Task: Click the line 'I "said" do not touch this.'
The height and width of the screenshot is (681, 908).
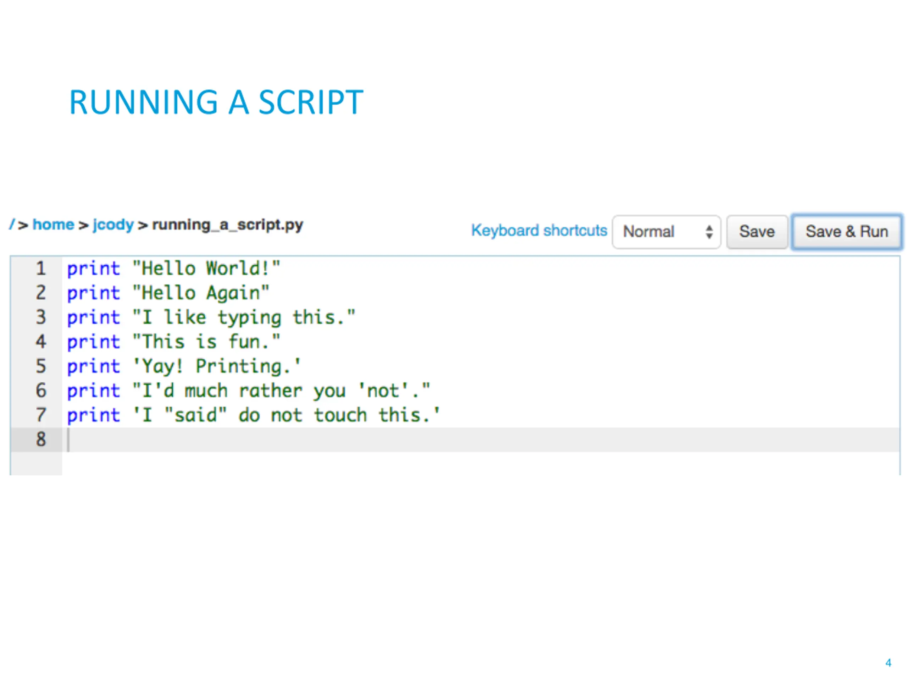Action: pyautogui.click(x=254, y=415)
